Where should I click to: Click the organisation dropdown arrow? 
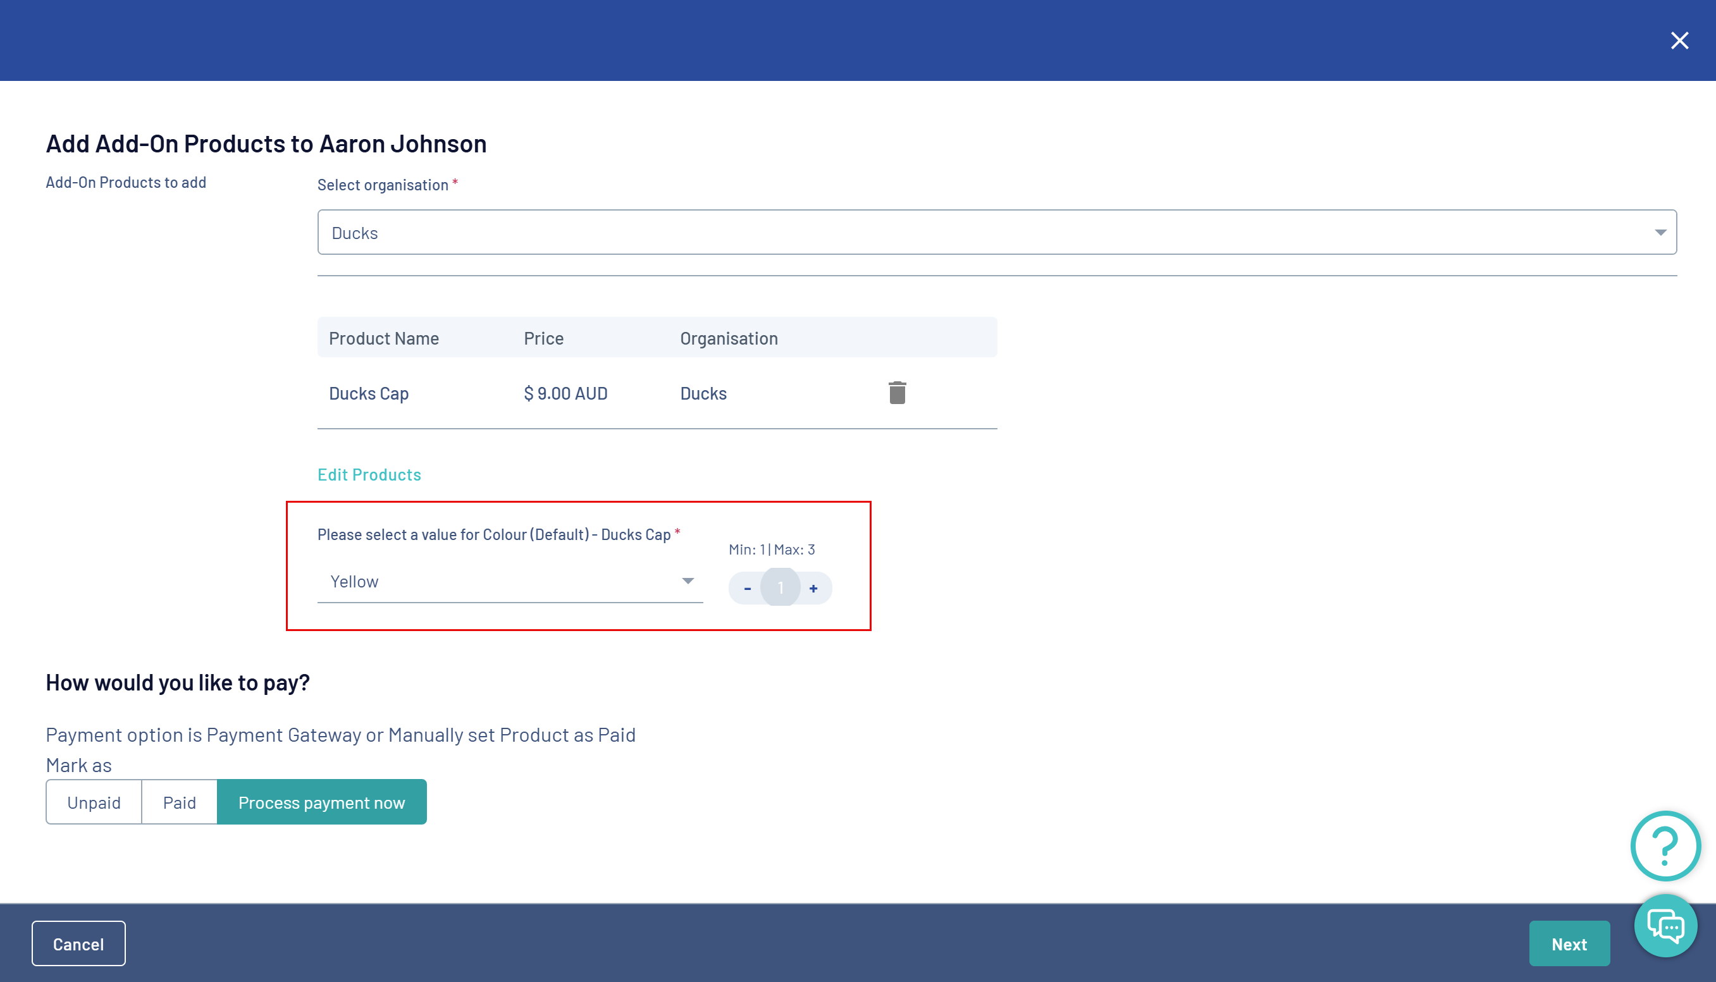coord(1660,232)
